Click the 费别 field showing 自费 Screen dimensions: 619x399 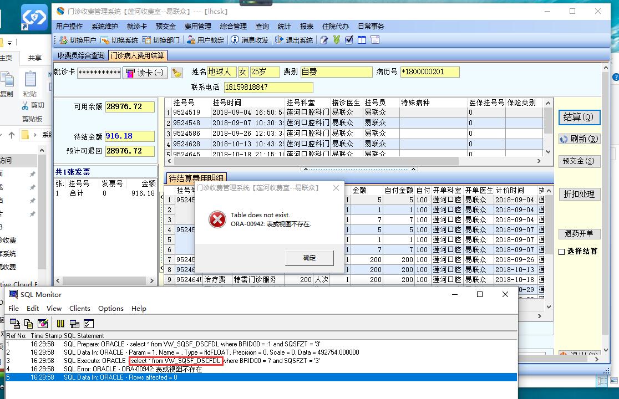point(336,71)
